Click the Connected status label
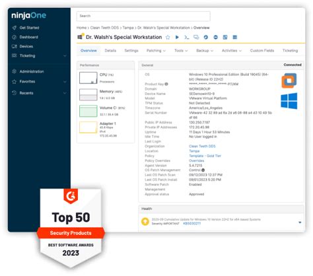The height and width of the screenshot is (276, 313). point(293,65)
